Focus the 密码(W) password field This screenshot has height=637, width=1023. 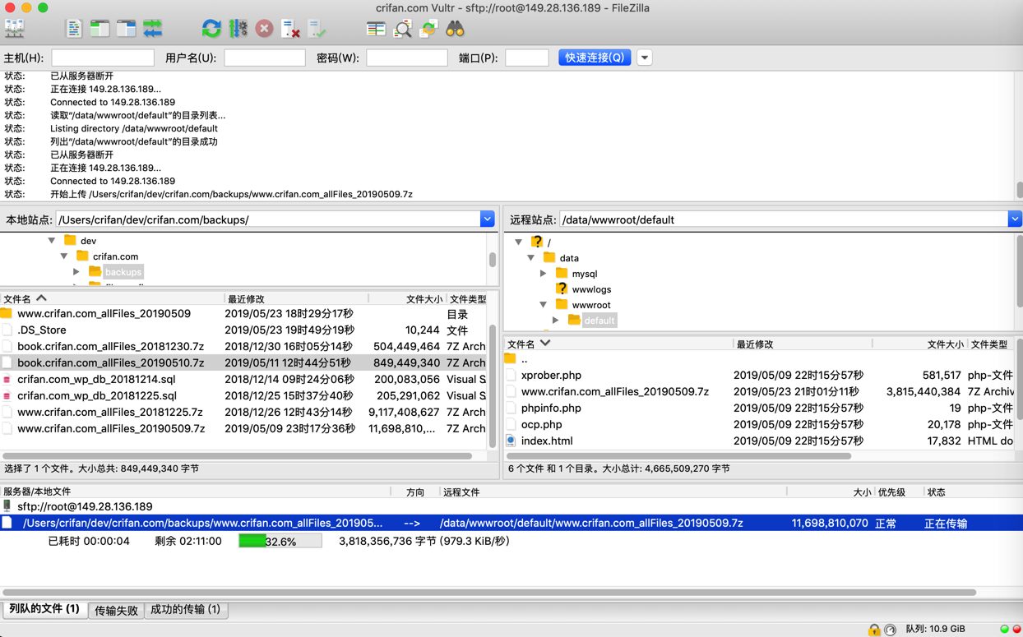click(x=407, y=58)
